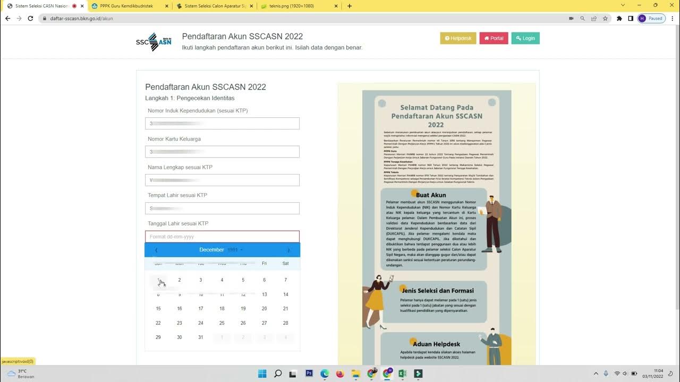Open Filmora from the taskbar

coord(418,374)
